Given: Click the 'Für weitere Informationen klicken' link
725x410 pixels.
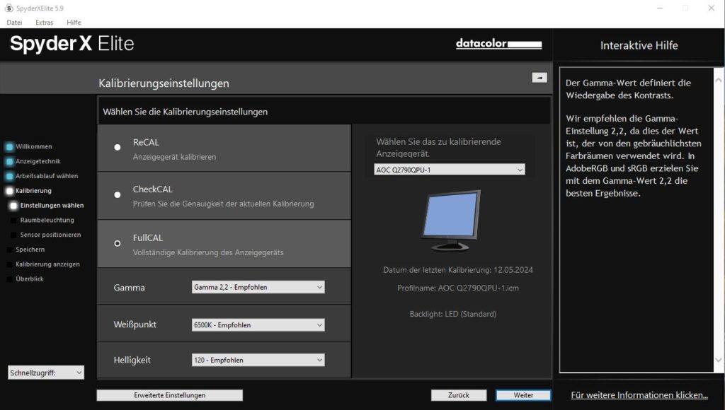Looking at the screenshot, I should tap(639, 395).
